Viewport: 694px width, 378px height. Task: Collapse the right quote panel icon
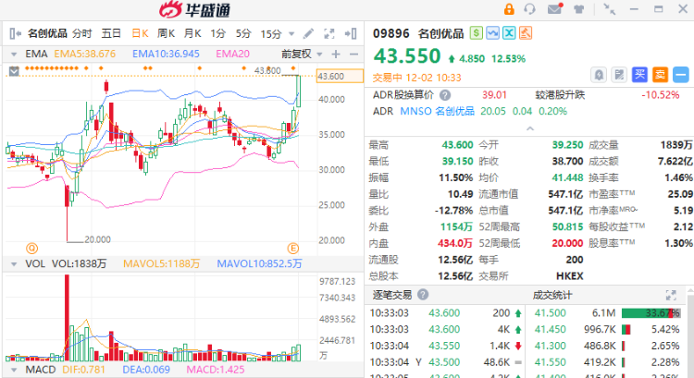351,33
